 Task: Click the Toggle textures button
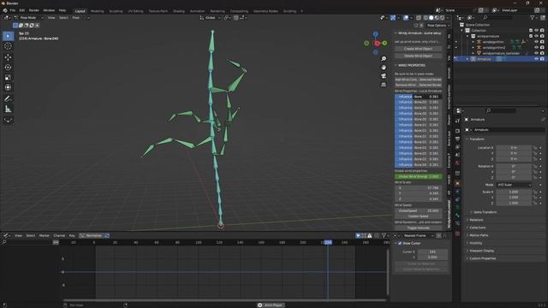(x=418, y=228)
